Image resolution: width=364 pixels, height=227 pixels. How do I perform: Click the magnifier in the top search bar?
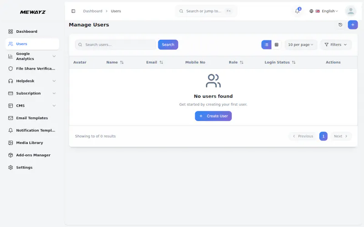181,11
